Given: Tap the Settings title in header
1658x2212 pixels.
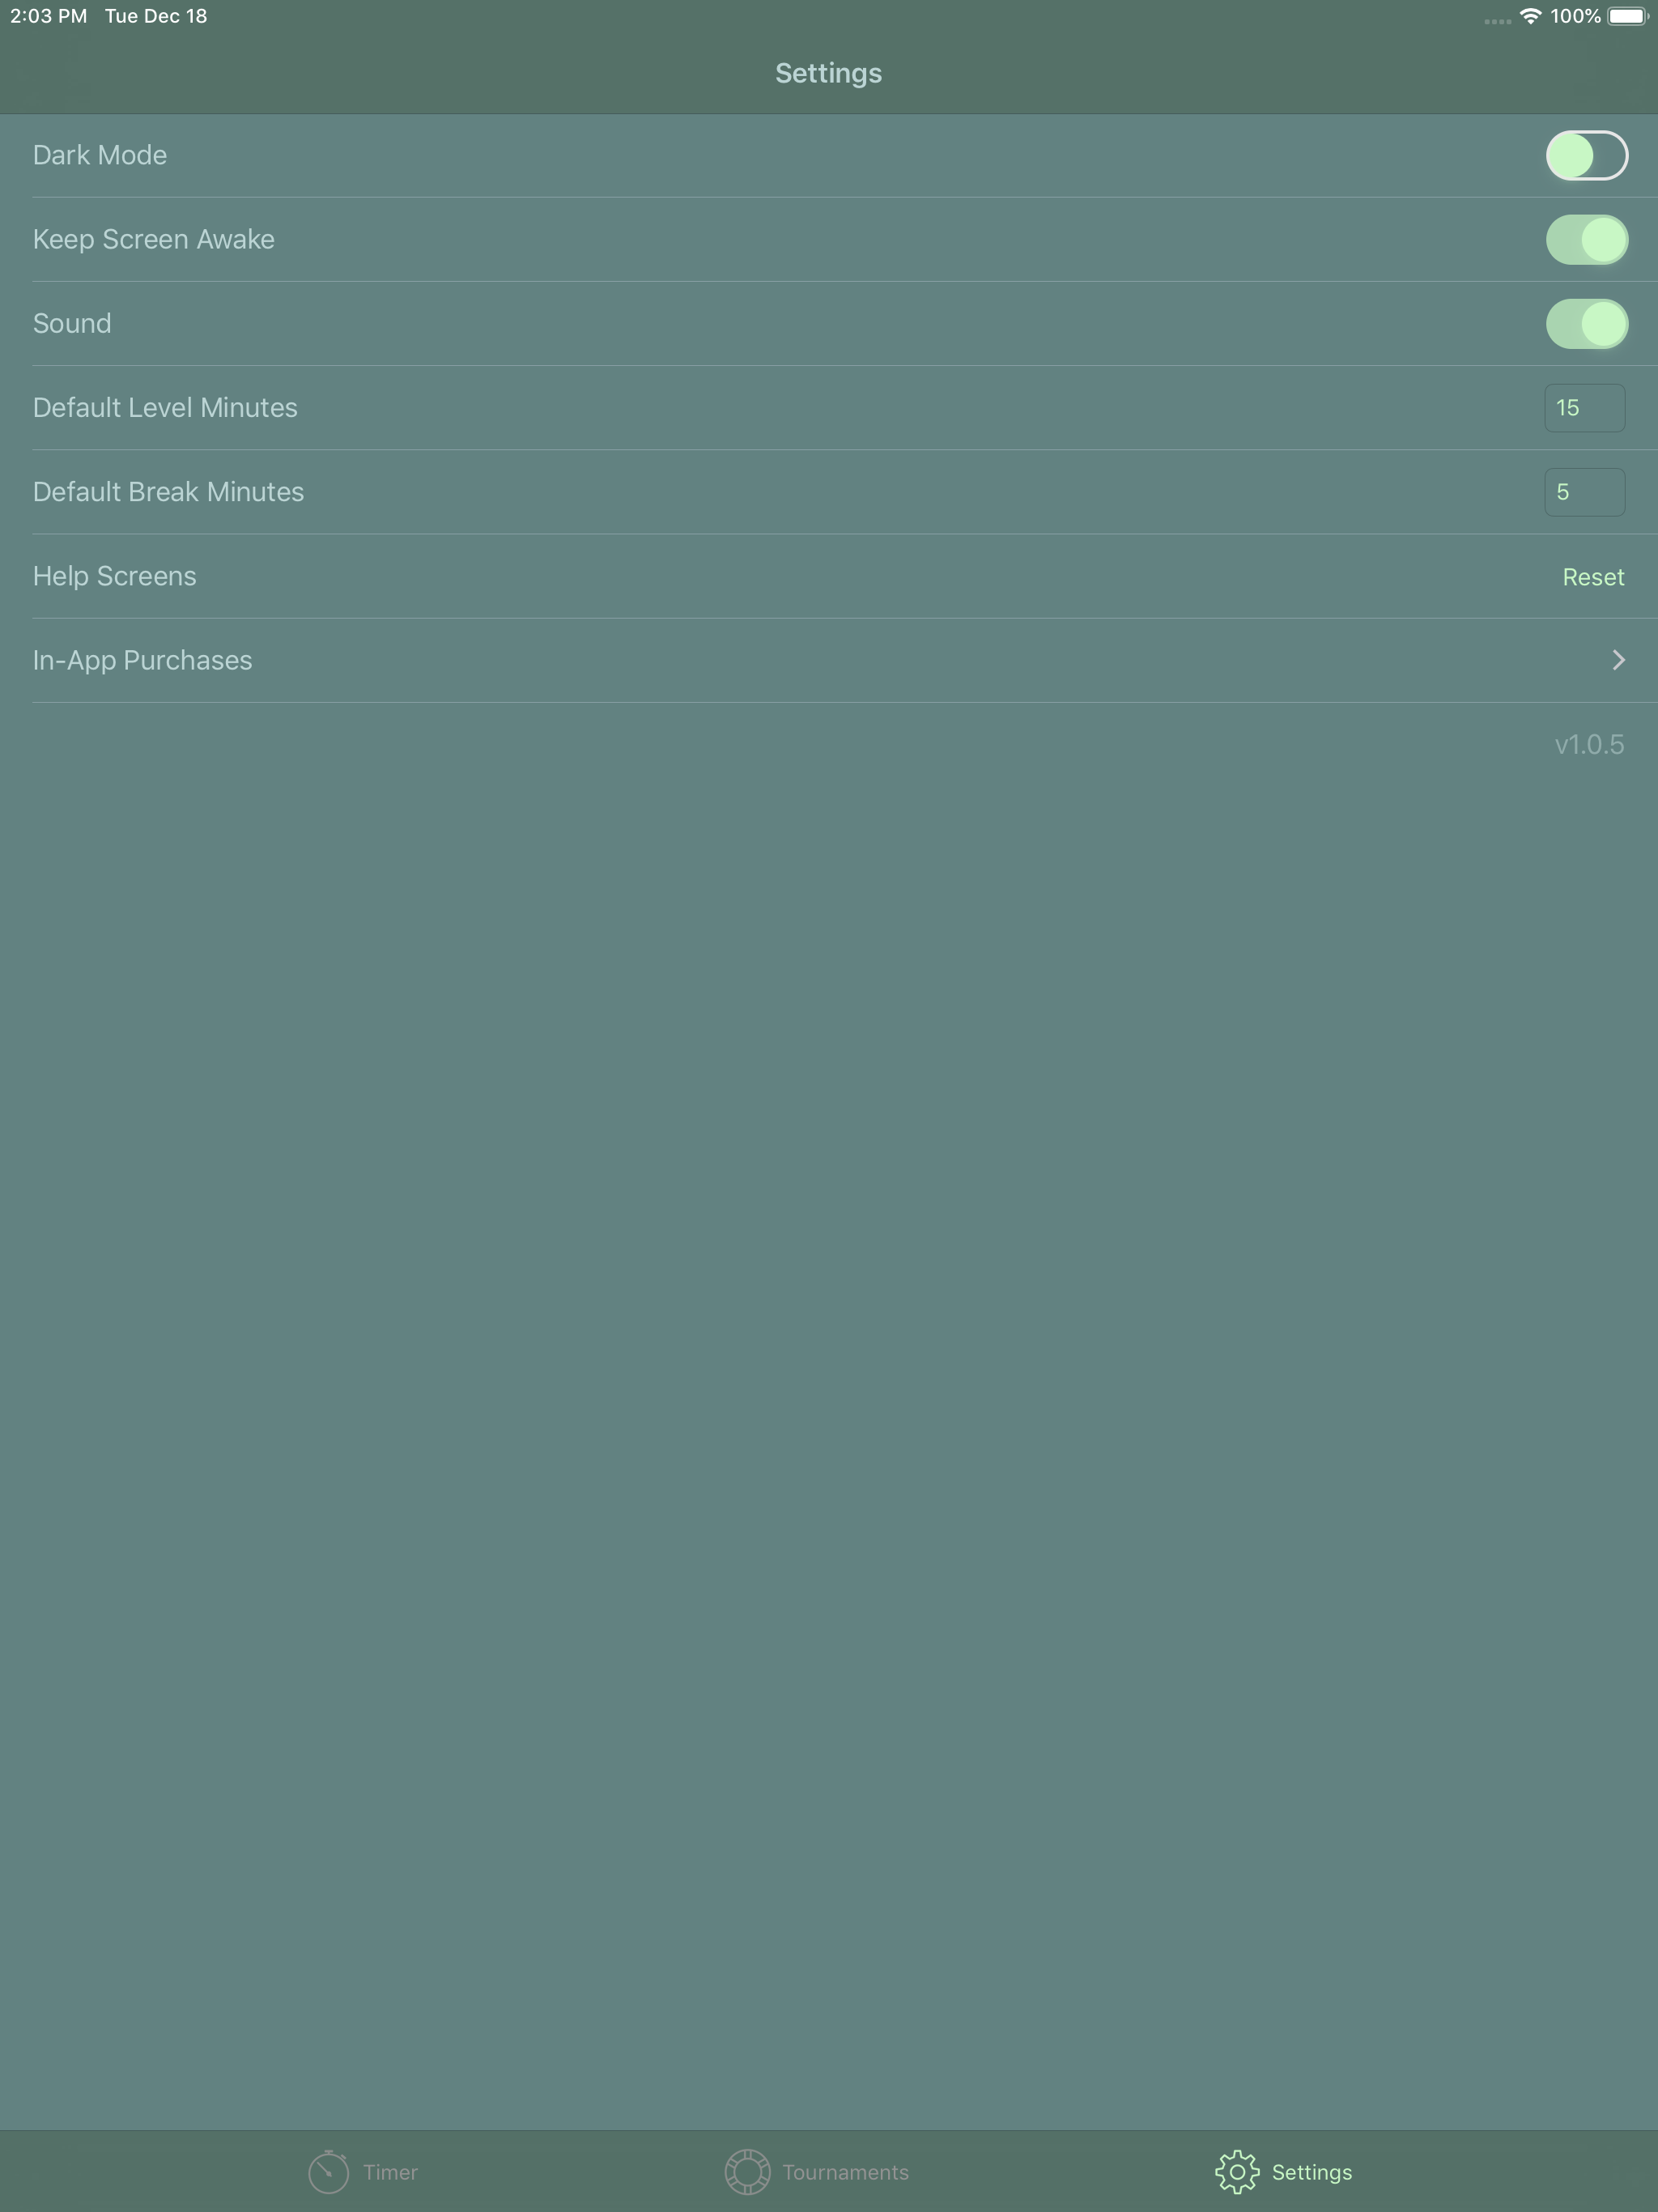Looking at the screenshot, I should [828, 73].
